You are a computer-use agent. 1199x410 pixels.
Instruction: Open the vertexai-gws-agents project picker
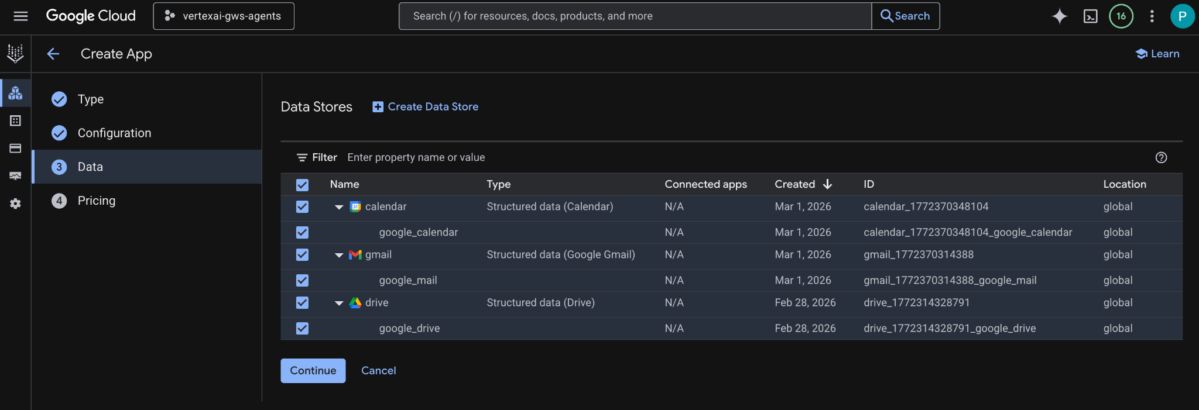pyautogui.click(x=224, y=16)
